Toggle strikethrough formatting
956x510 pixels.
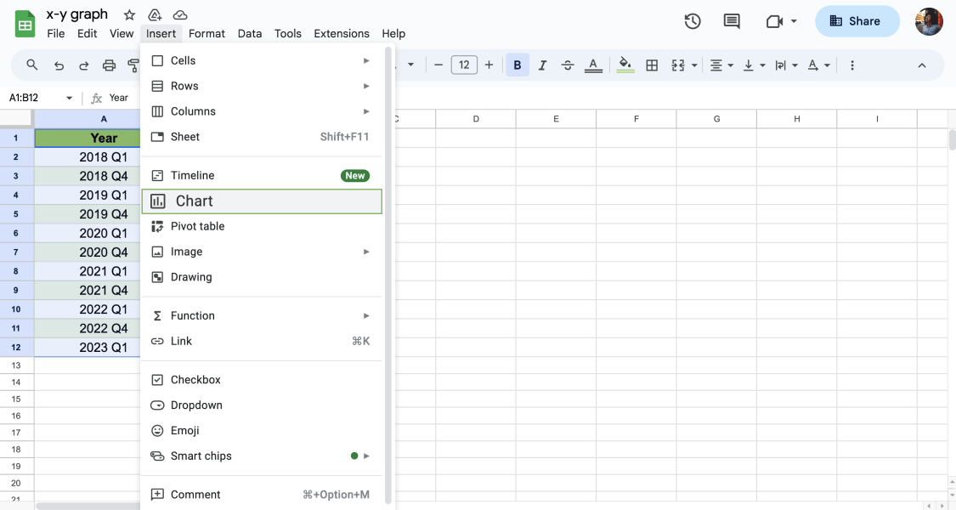pos(568,65)
